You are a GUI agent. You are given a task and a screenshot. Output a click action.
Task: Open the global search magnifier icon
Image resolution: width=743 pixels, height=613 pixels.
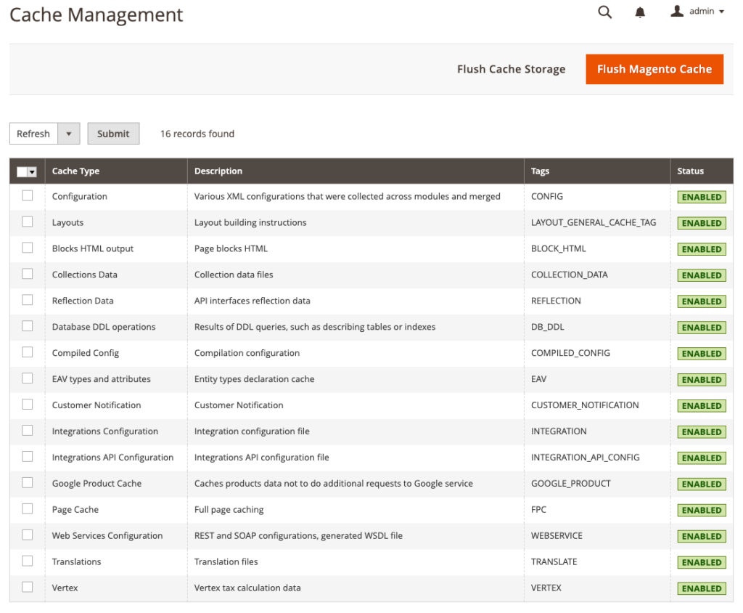604,12
